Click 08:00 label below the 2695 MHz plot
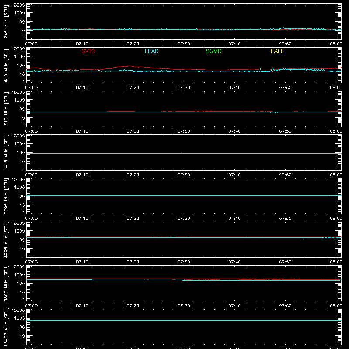Image resolution: width=349 pixels, height=349 pixels. click(336, 219)
